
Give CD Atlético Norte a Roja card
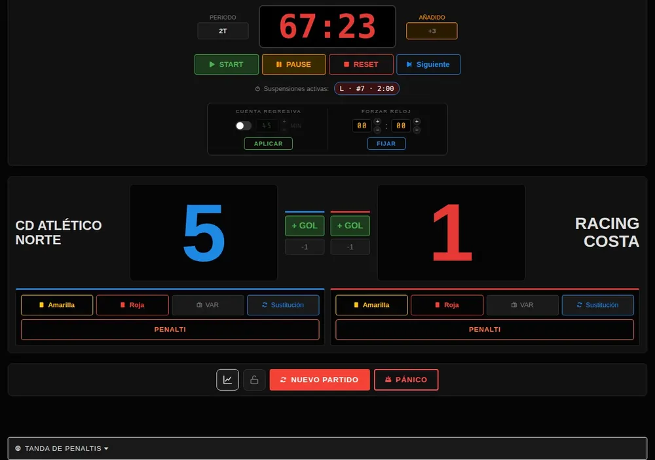132,305
